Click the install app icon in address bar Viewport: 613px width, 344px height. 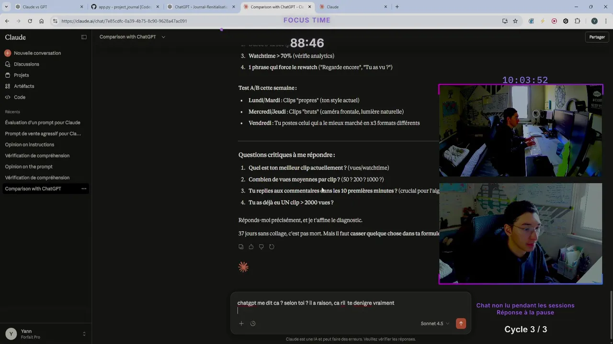pyautogui.click(x=505, y=21)
